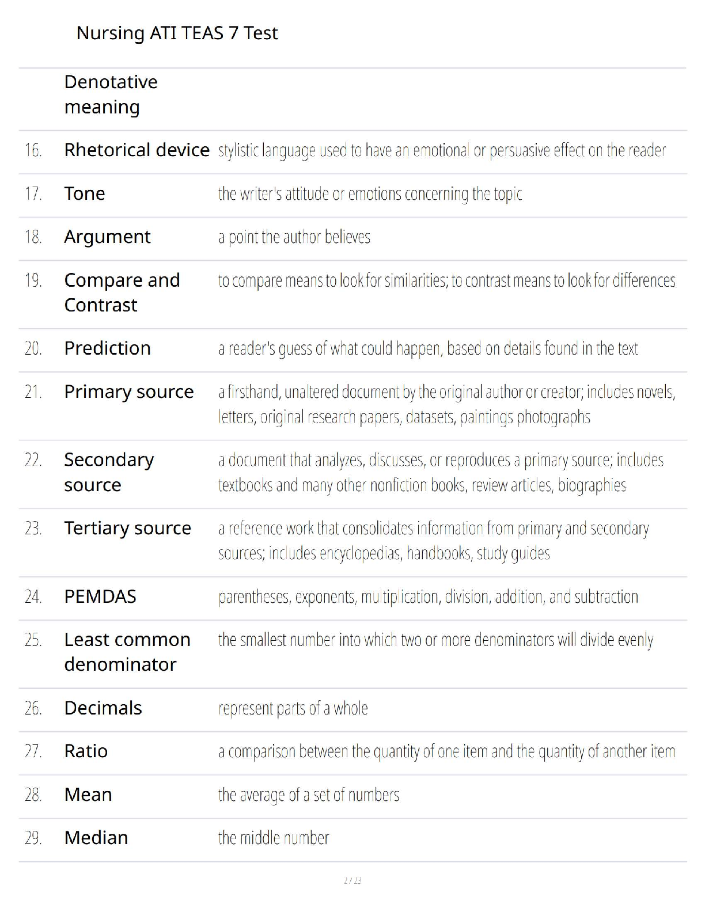Image resolution: width=705 pixels, height=912 pixels.
Task: Select the 'Tone' term in row 17
Action: pos(85,193)
